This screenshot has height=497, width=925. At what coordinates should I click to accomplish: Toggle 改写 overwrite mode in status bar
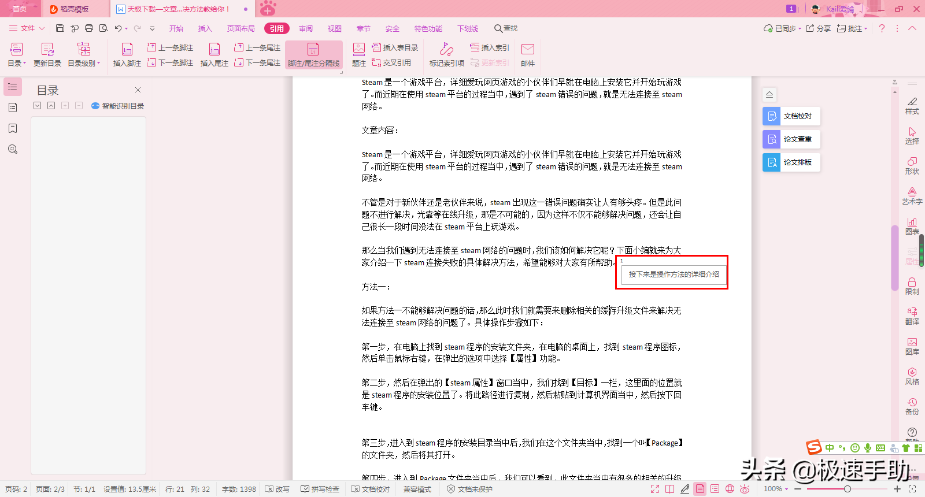[277, 489]
